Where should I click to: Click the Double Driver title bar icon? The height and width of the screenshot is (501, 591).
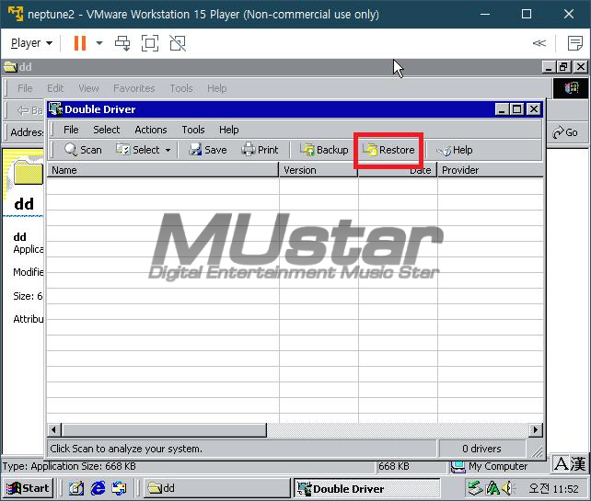(56, 109)
